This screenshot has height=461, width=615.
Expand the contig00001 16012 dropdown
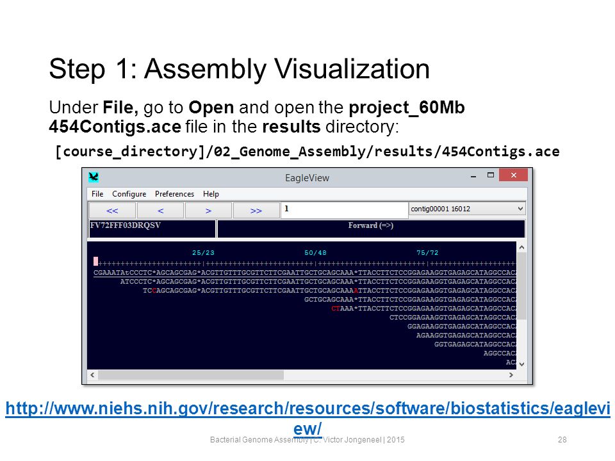[x=467, y=209]
